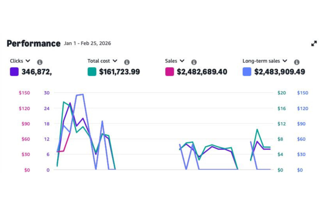Image resolution: width=327 pixels, height=206 pixels.
Task: Click the purple 30 axis label
Action: pyautogui.click(x=47, y=93)
